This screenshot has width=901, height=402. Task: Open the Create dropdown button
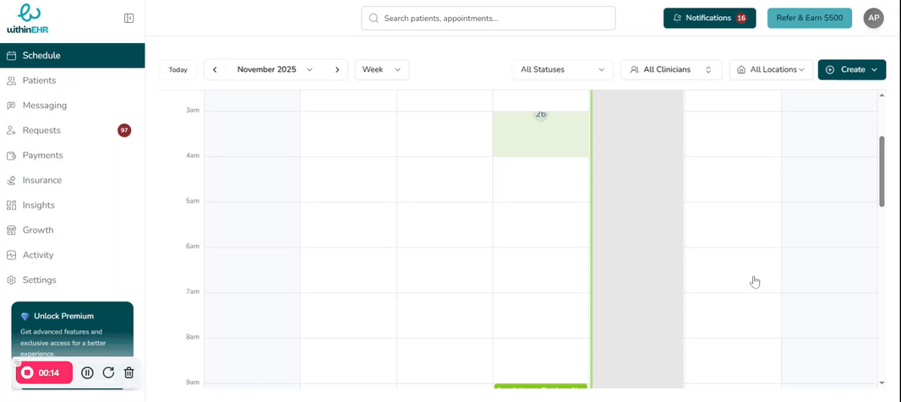851,69
